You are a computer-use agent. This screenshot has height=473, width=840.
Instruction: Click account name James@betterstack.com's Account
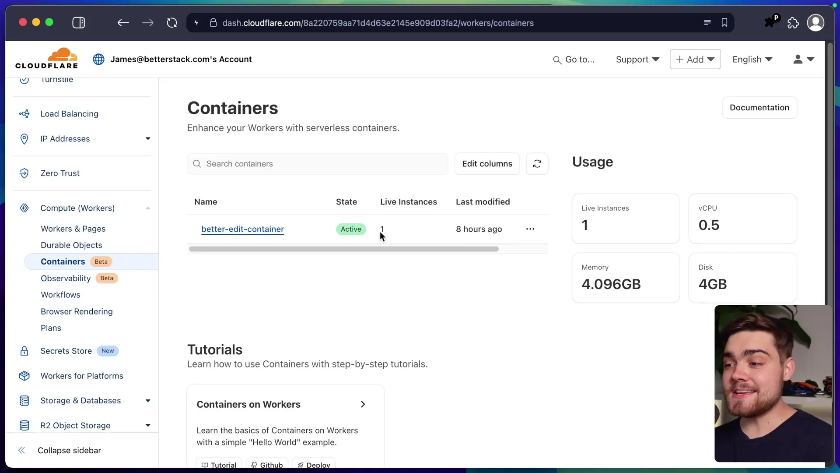tap(181, 59)
